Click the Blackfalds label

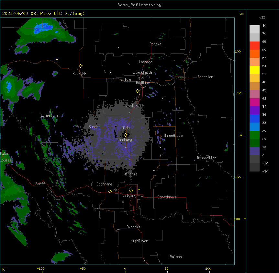pos(143,72)
